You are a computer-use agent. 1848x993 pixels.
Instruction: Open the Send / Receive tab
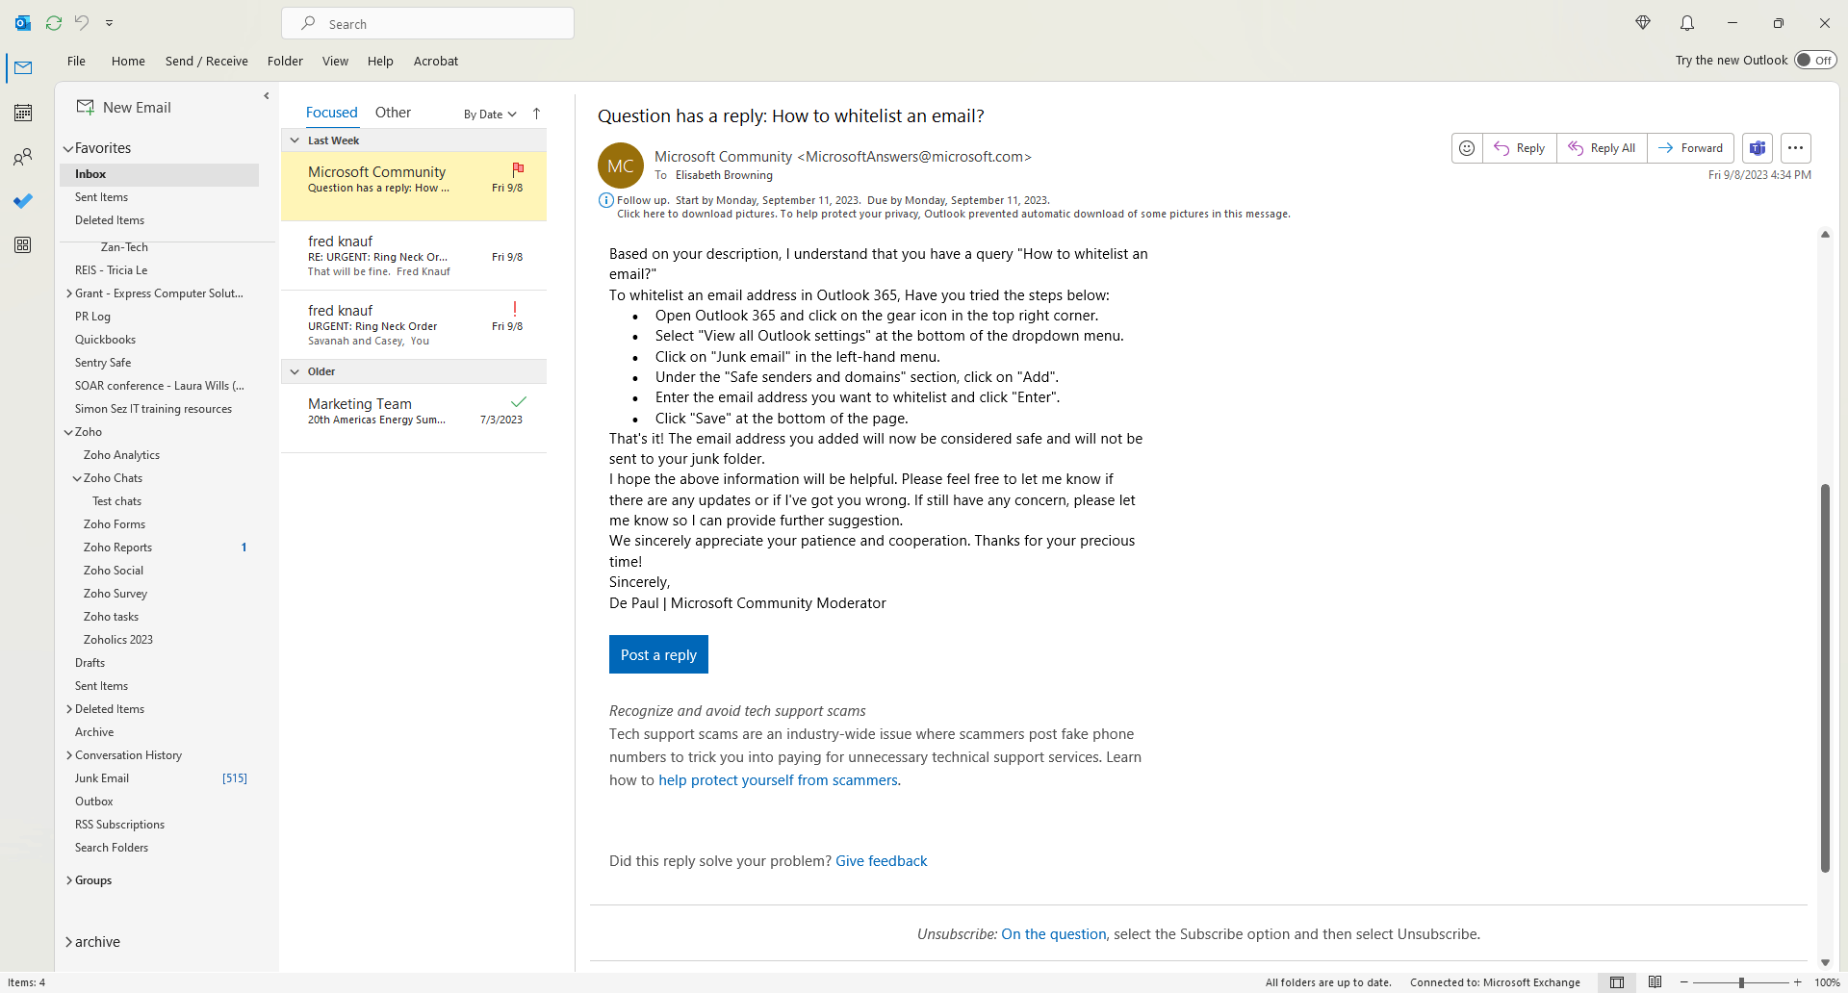207,61
